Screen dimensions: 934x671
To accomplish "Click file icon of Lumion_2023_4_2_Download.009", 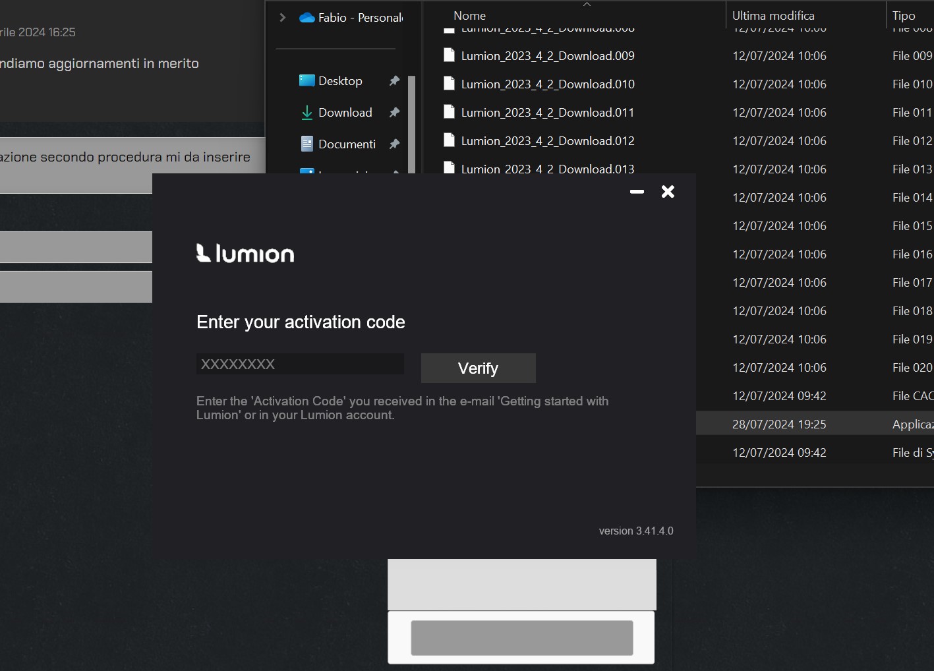I will click(x=449, y=55).
